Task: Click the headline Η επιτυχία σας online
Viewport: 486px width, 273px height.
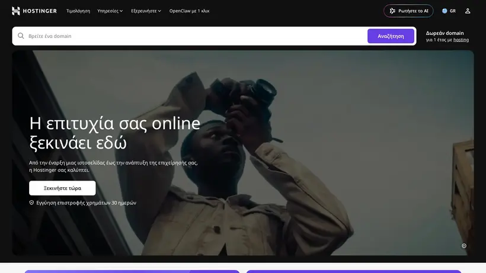Action: click(114, 123)
